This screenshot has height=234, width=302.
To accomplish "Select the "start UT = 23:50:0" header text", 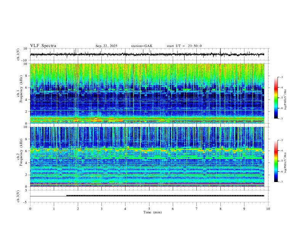I will [x=184, y=46].
